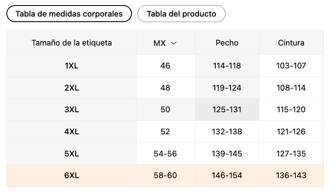Click the chevron next to MX
The height and width of the screenshot is (193, 331).
pos(173,43)
